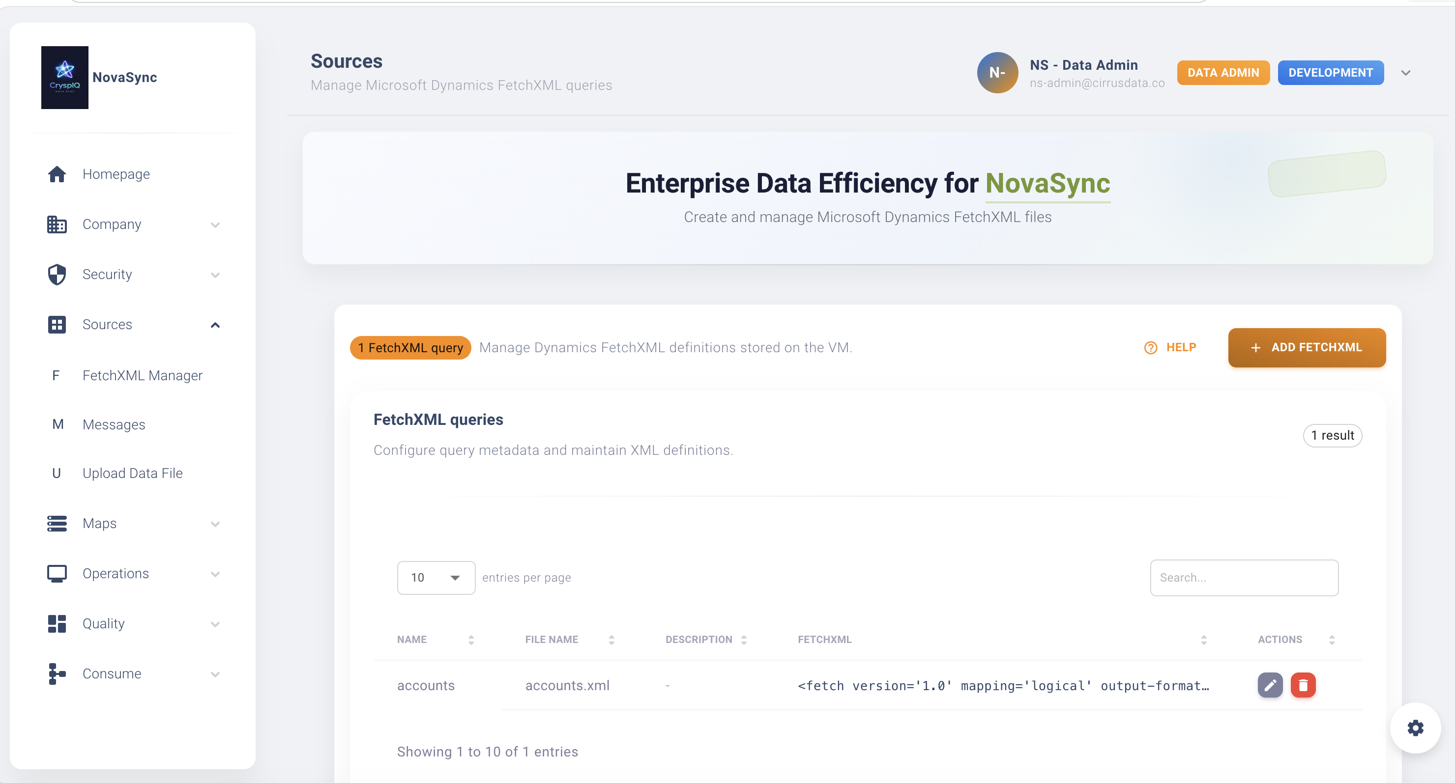Click the NS - Data Admin name
This screenshot has width=1455, height=783.
pos(1083,65)
